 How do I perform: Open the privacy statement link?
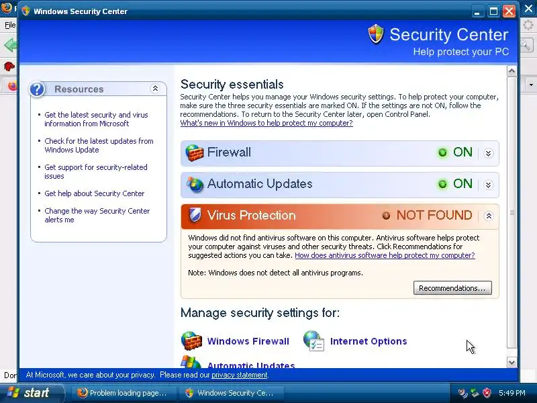click(240, 375)
